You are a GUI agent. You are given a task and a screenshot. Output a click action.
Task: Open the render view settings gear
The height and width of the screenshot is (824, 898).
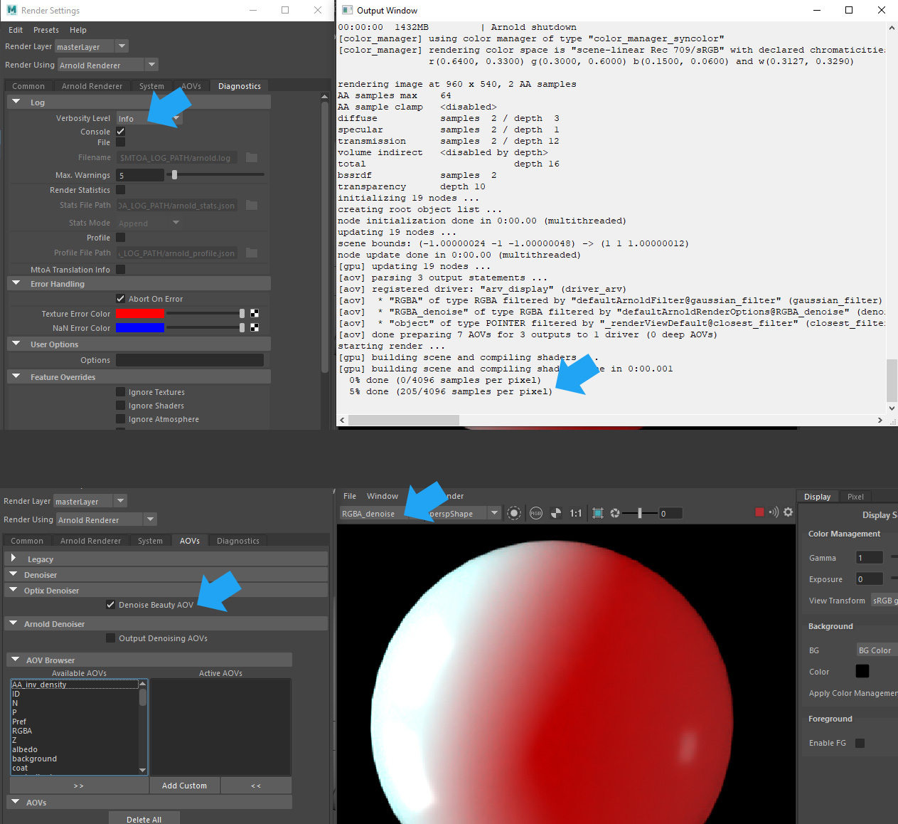(x=788, y=512)
